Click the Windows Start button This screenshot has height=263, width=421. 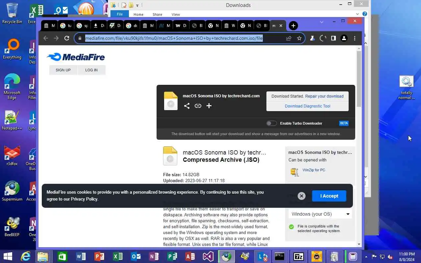click(x=8, y=256)
